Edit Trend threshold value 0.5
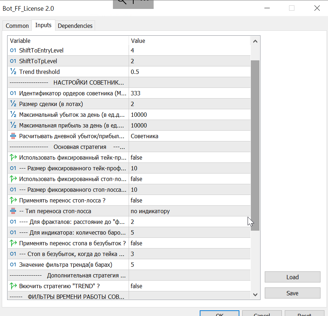This screenshot has width=328, height=316. pyautogui.click(x=189, y=72)
